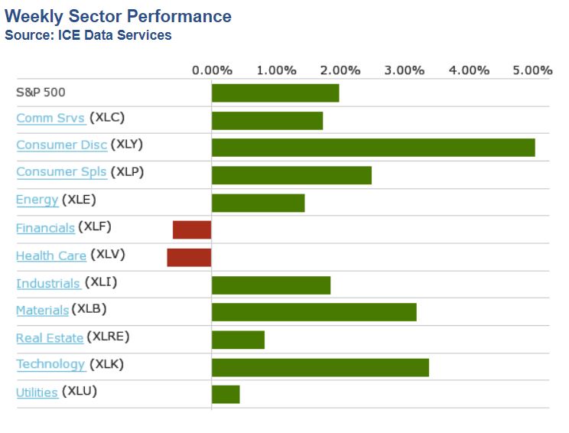Click the S&P 500 green bar
Image resolution: width=569 pixels, height=433 pixels.
point(275,93)
